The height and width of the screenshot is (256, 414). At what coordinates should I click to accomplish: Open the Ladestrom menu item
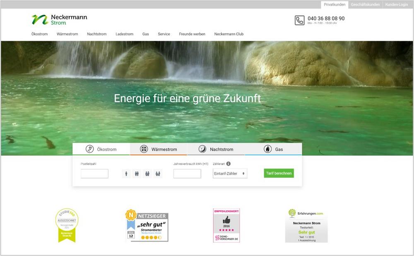point(124,34)
